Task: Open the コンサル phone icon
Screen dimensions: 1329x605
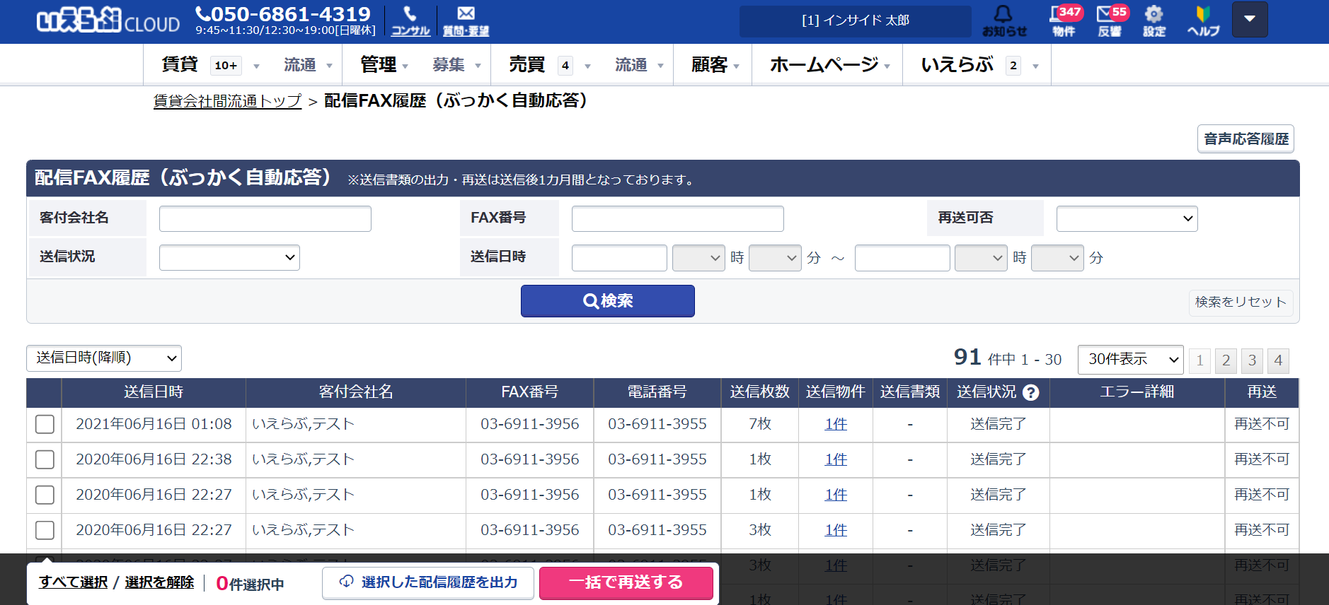Action: 410,21
